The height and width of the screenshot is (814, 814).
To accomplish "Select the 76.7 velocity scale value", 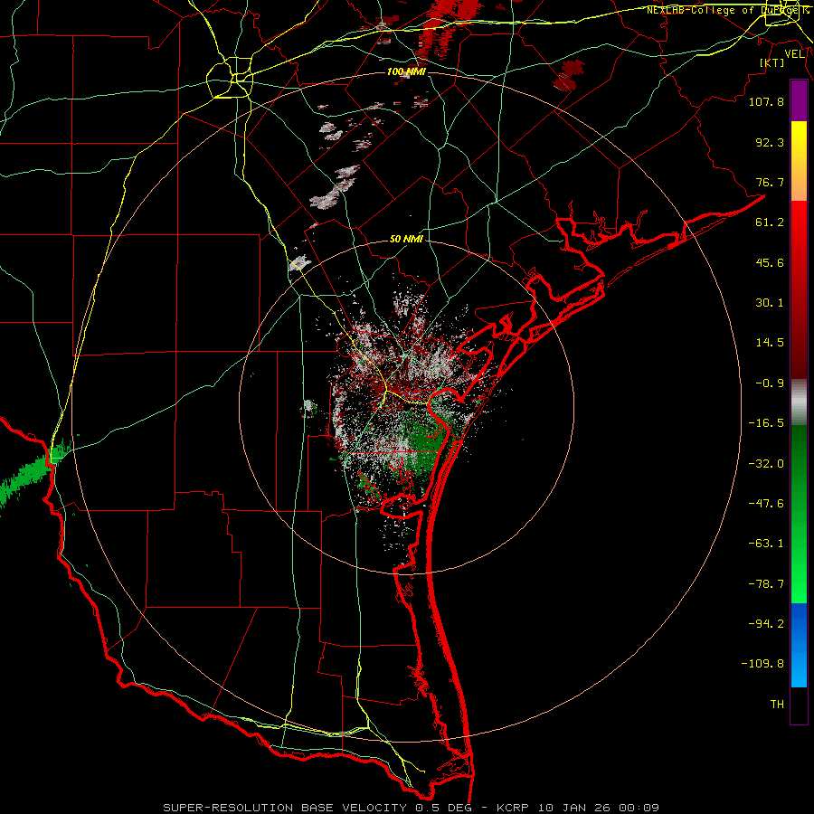I will 770,182.
